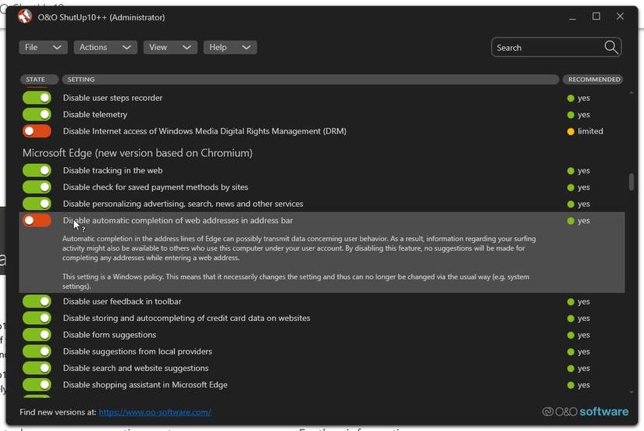Screen dimensions: 644x431
Task: Click the Windows policy note paragraph
Action: click(296, 281)
